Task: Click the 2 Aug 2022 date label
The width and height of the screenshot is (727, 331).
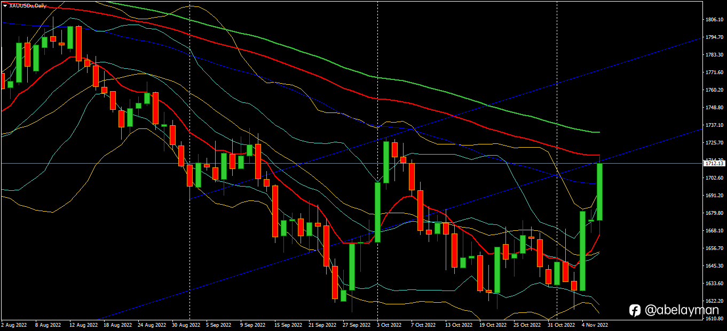Action: (x=14, y=325)
